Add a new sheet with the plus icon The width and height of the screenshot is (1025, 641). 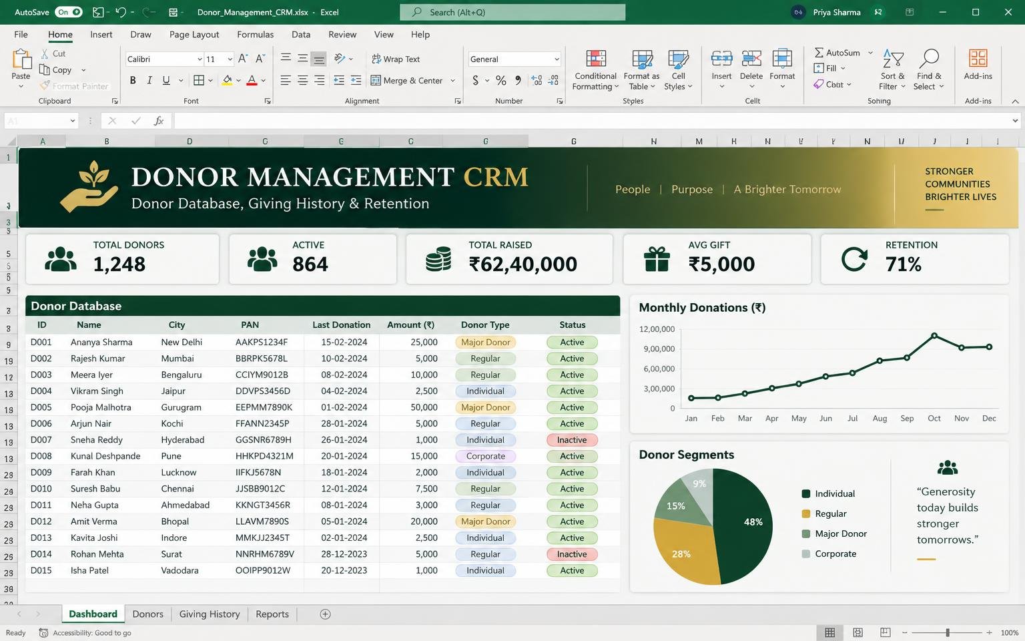coord(325,614)
